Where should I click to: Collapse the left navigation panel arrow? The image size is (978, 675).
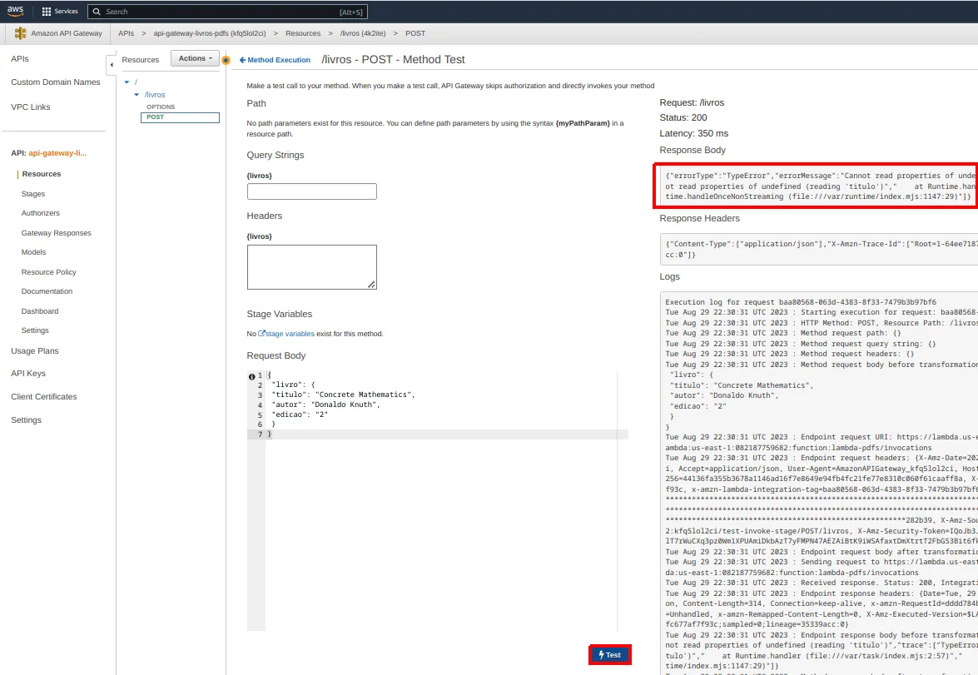point(112,64)
